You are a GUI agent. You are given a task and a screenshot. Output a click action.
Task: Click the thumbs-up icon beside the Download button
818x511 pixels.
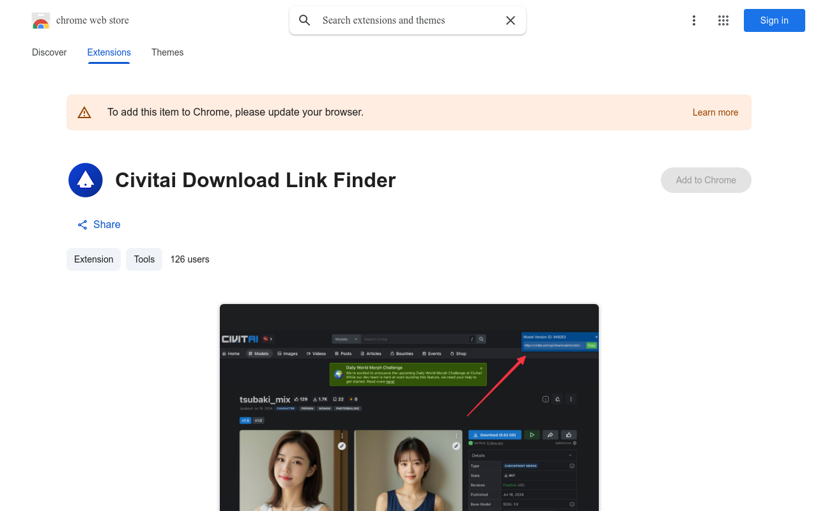coord(569,435)
